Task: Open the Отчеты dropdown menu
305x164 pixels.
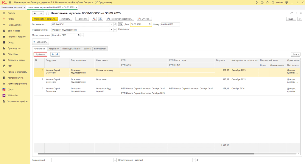Action: point(144,19)
